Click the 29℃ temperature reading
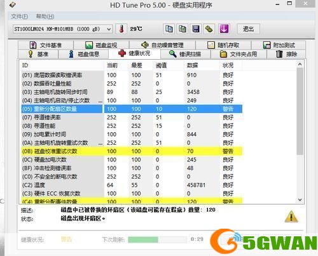The image size is (318, 256). click(x=136, y=29)
